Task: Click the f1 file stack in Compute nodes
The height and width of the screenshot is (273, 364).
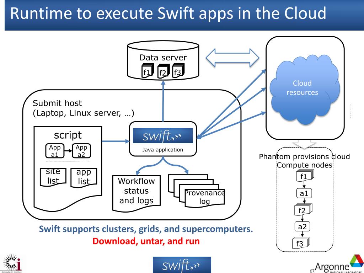Action: click(305, 176)
